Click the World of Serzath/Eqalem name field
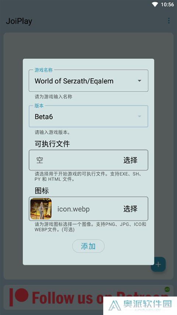The width and height of the screenshot is (177, 315). pos(88,81)
